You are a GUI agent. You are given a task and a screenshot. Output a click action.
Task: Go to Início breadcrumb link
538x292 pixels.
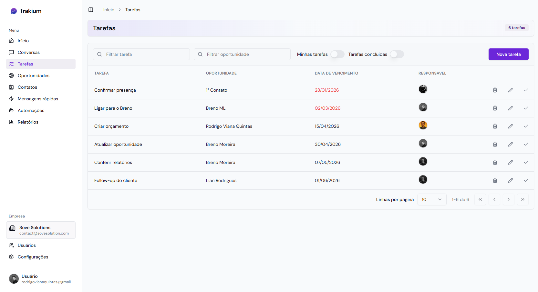109,10
